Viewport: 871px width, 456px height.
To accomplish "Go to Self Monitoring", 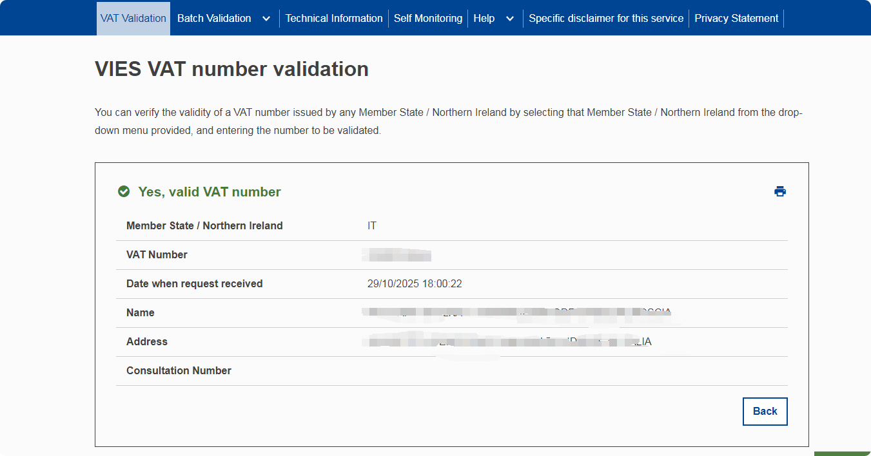I will click(x=428, y=19).
